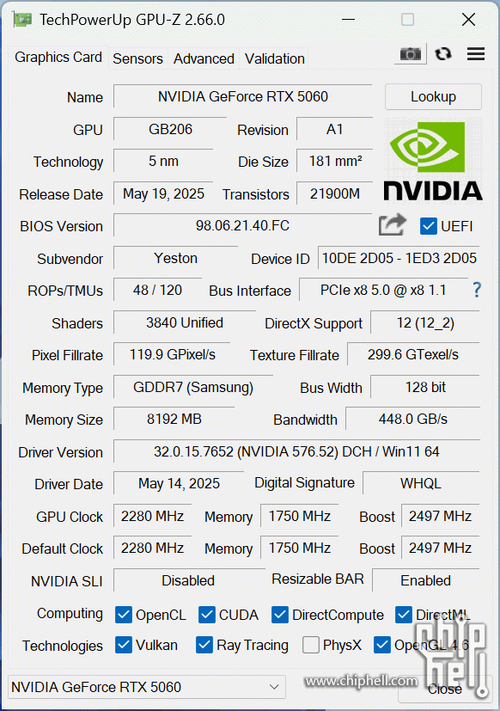Screen dimensions: 500x711
Task: Open the hamburger menu icon
Action: point(476,54)
